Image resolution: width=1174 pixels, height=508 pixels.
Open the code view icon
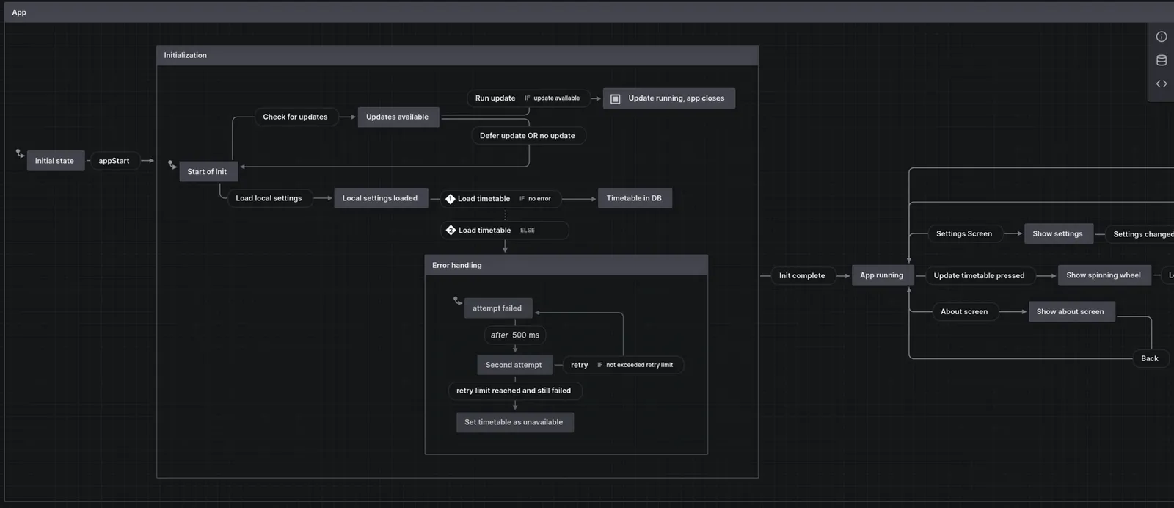click(1162, 84)
